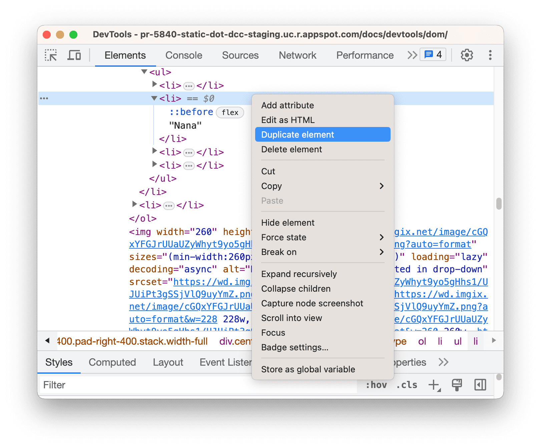This screenshot has width=541, height=448.
Task: Choose Expand recursively
Action: tap(323, 274)
